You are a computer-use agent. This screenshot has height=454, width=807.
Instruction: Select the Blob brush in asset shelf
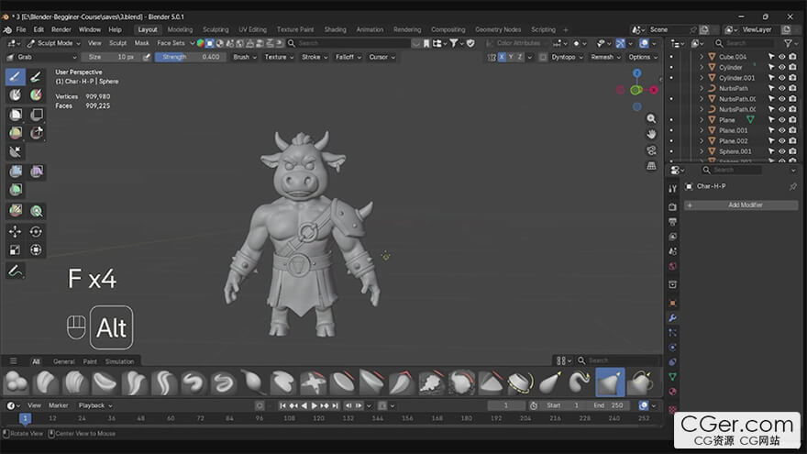tap(16, 382)
